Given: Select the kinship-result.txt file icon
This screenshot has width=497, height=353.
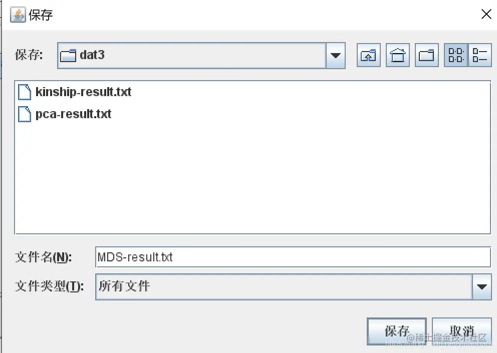Looking at the screenshot, I should point(25,92).
